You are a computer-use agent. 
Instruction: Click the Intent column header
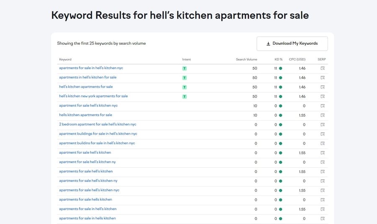(186, 59)
